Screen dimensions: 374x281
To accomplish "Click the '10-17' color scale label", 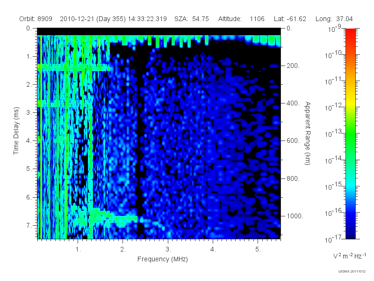I will click(x=334, y=239).
